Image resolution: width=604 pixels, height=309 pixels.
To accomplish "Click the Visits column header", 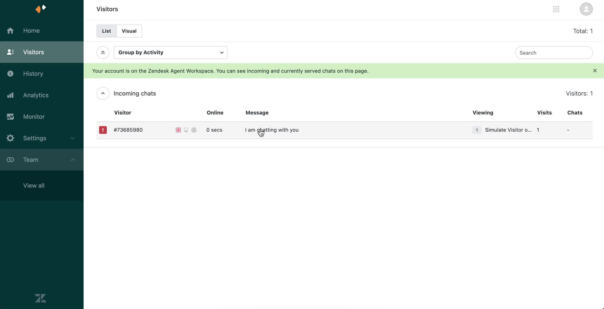I will (544, 113).
